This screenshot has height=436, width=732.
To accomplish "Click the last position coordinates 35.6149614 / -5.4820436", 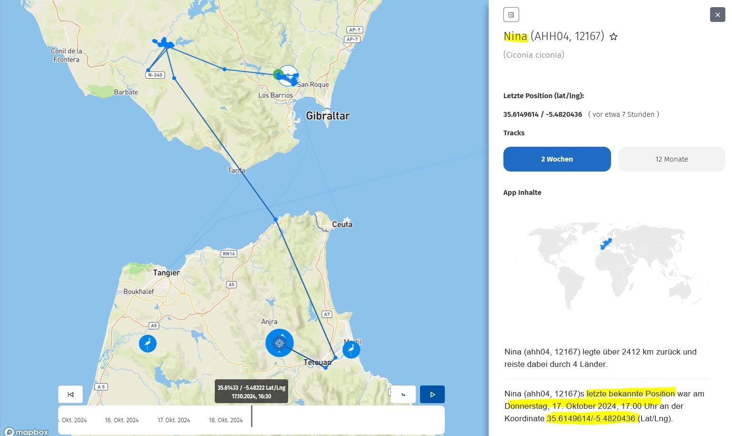I will point(542,114).
